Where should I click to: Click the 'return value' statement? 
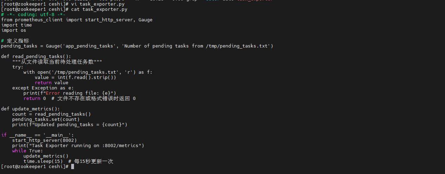pyautogui.click(x=52, y=82)
